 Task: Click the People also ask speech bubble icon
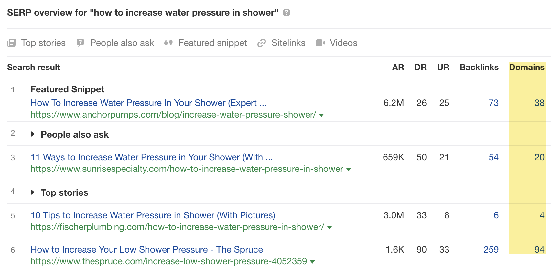[x=80, y=43]
